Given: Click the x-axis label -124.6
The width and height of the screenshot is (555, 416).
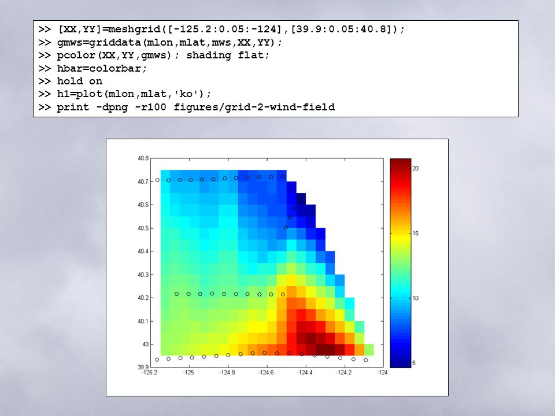Looking at the screenshot, I should [266, 373].
